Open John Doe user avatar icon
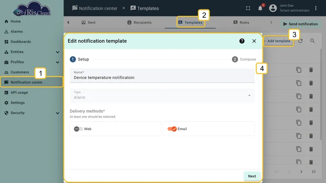 (x=273, y=8)
